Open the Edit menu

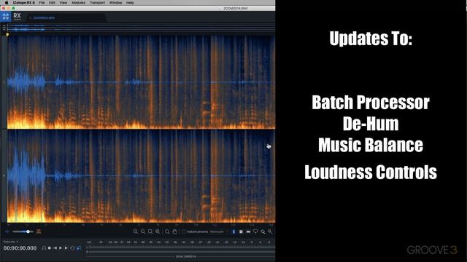coord(52,3)
